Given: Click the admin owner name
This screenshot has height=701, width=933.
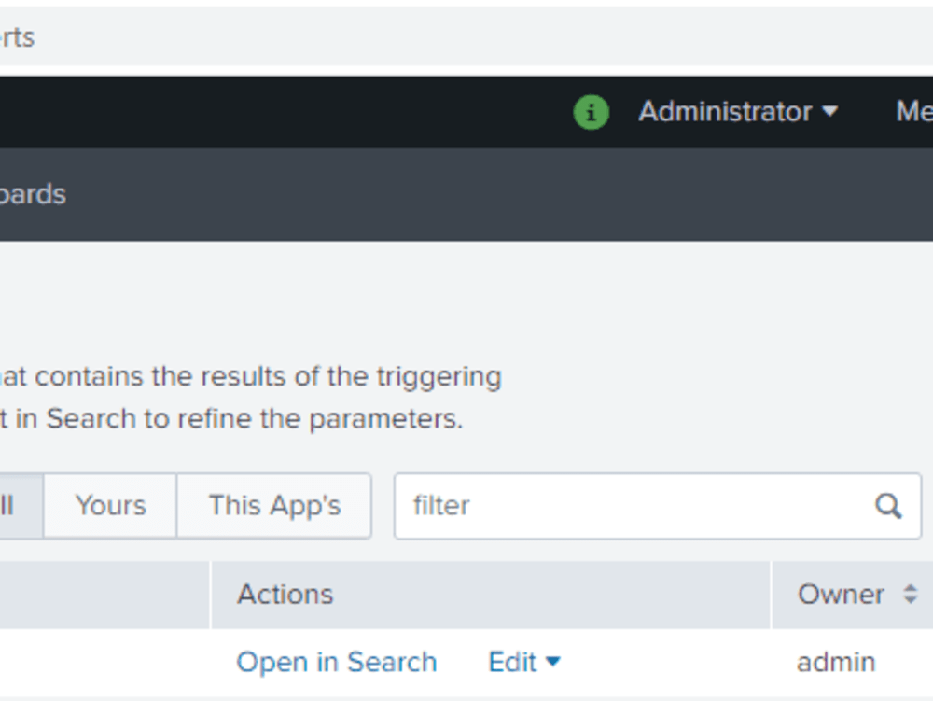Looking at the screenshot, I should [x=837, y=662].
